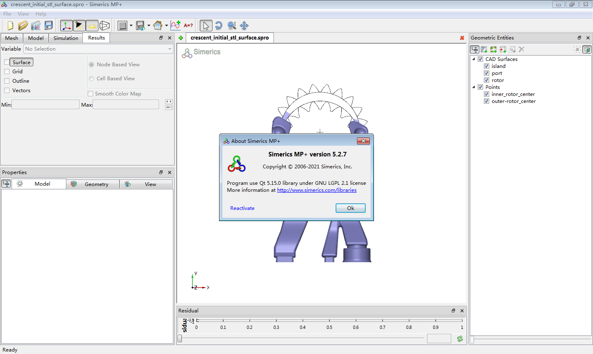The image size is (593, 354).
Task: Toggle the coordinate axes display icon
Action: click(x=66, y=26)
